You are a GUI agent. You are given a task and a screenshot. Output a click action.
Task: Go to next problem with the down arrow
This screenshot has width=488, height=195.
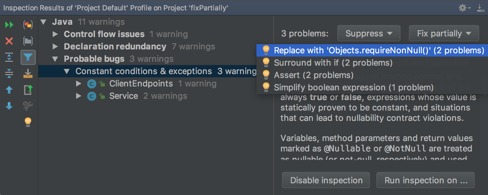[x=9, y=106]
